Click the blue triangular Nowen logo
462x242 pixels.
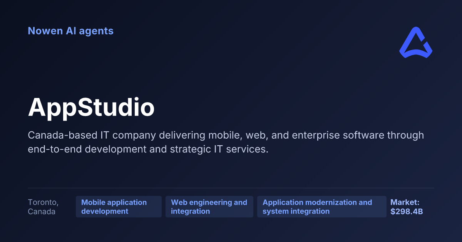pos(416,42)
